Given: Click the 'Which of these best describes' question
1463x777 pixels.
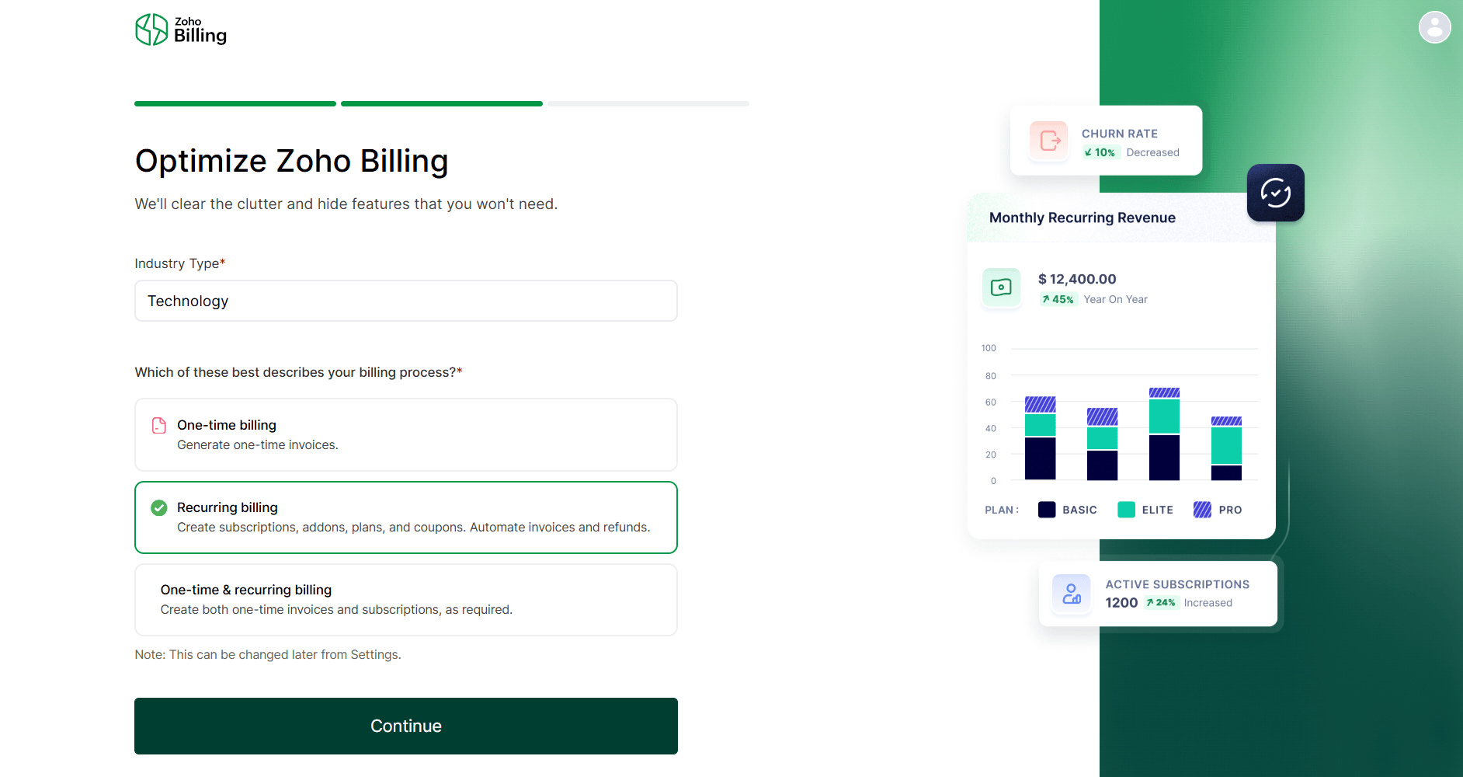Looking at the screenshot, I should point(298,372).
